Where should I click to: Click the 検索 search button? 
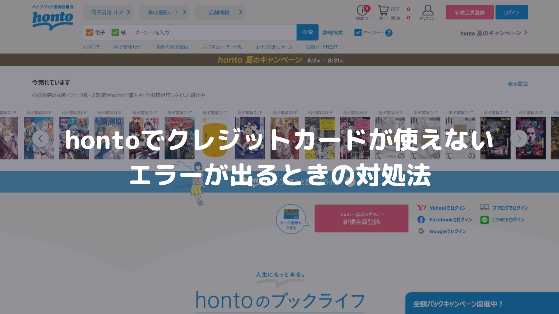[307, 32]
